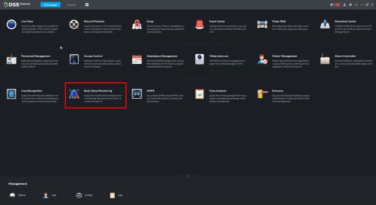Open the Face Recognition scan icon

pos(11,94)
